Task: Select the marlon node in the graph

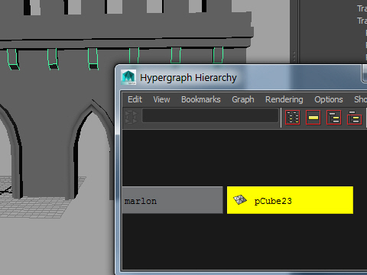Action: [173, 200]
